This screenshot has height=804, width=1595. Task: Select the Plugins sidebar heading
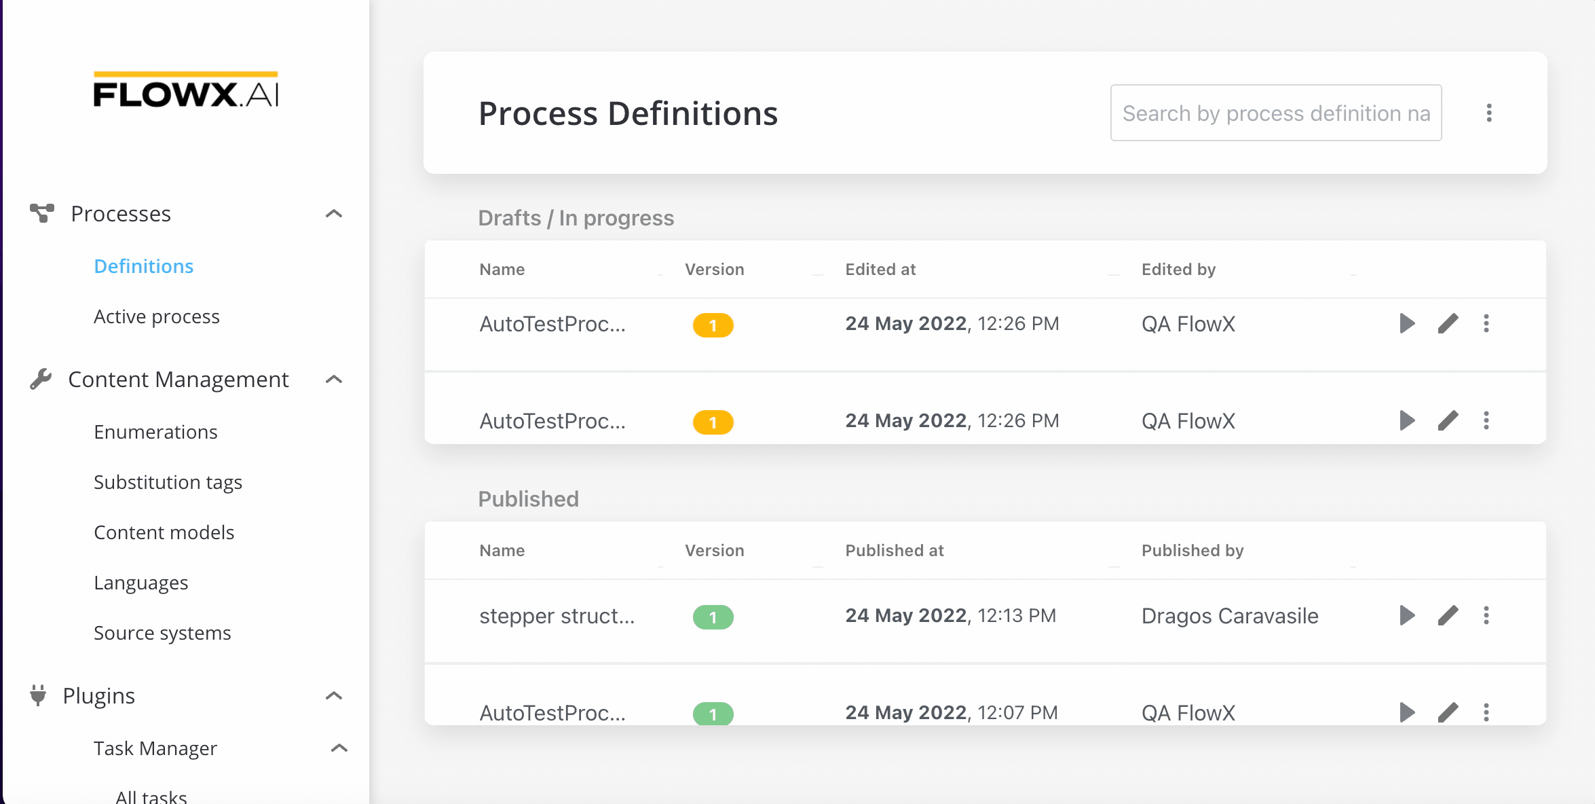click(x=99, y=696)
